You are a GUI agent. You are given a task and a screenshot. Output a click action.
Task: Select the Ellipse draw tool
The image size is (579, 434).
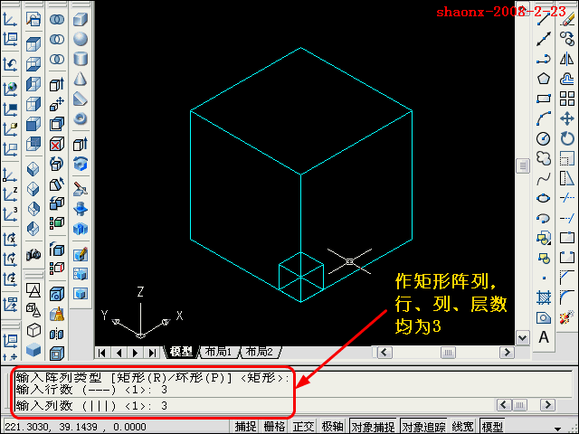tap(544, 199)
